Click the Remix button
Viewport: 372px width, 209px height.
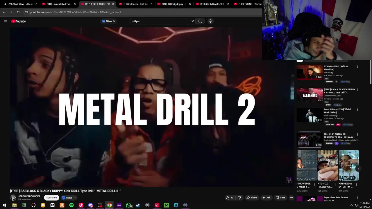coord(67,198)
